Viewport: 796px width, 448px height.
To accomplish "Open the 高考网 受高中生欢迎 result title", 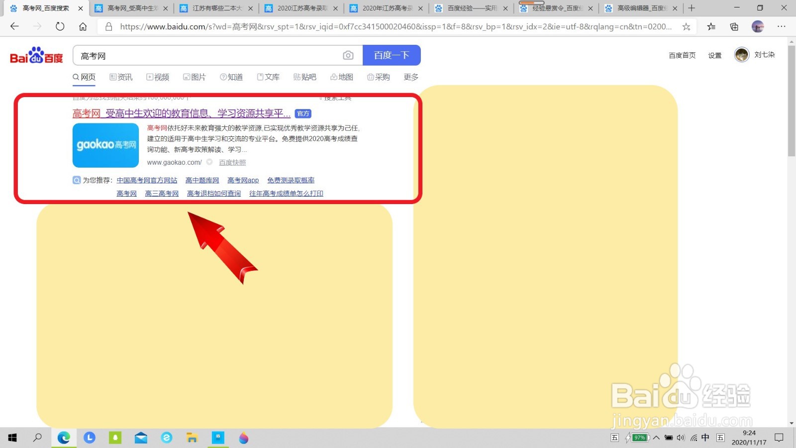I will pos(182,113).
